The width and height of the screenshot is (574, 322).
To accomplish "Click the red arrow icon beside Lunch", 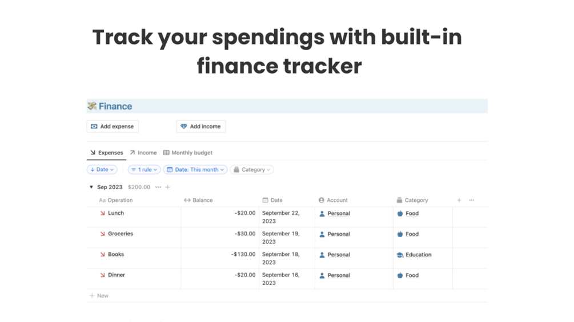I will [x=102, y=213].
